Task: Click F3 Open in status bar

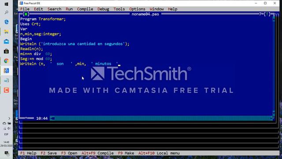Action: point(69,153)
